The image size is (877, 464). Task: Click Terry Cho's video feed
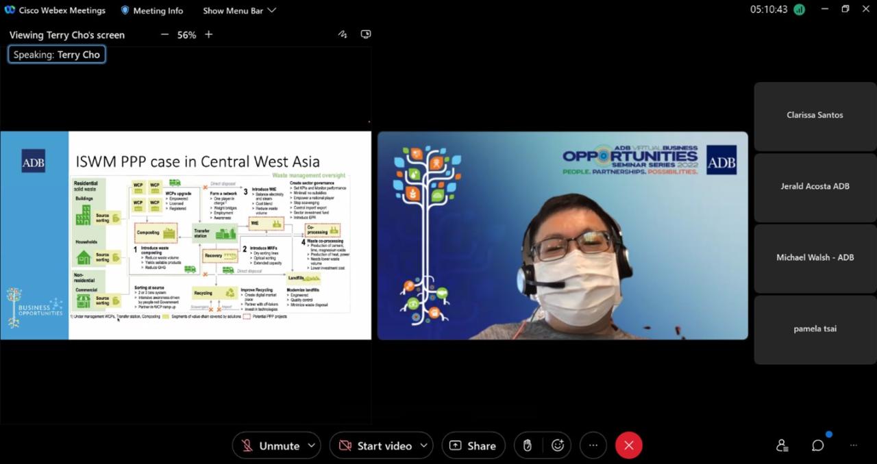pyautogui.click(x=563, y=235)
